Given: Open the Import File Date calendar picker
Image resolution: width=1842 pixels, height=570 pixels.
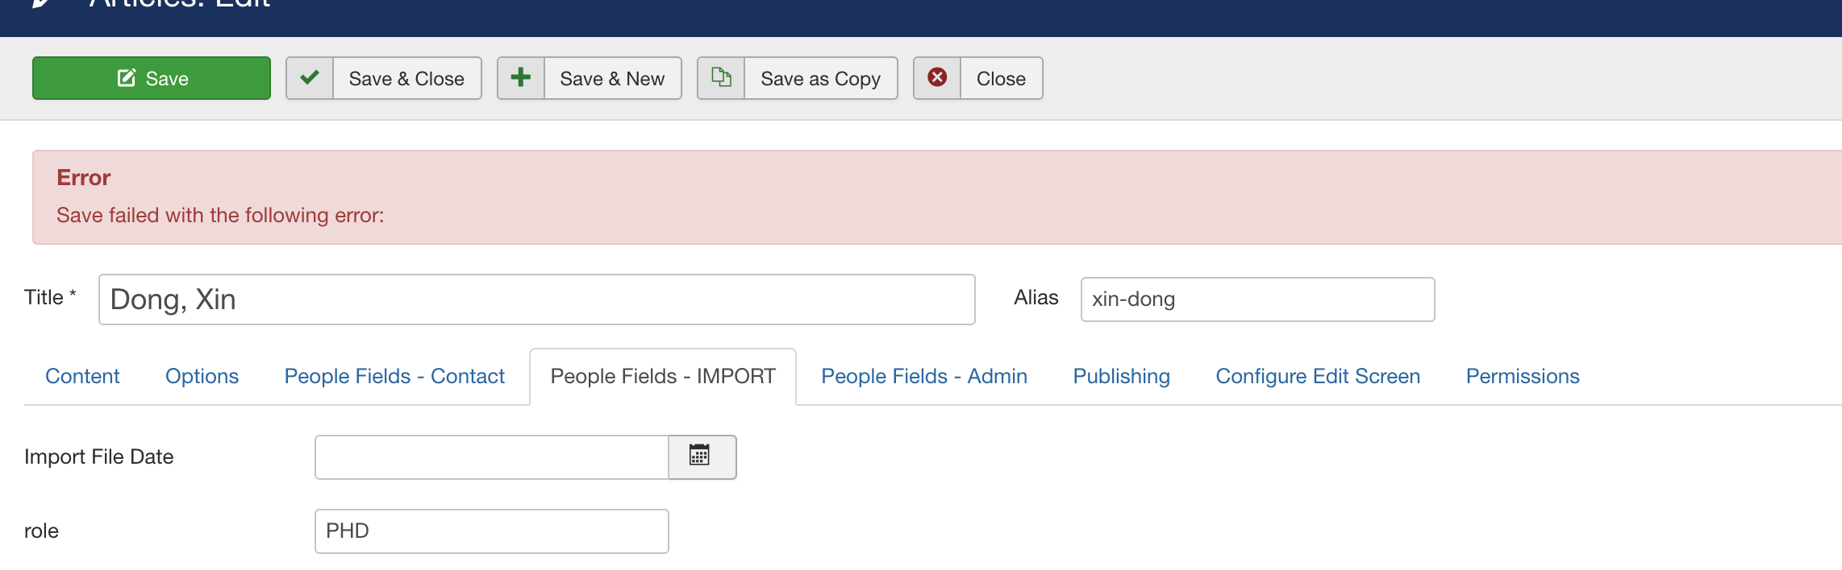Looking at the screenshot, I should click(x=701, y=456).
